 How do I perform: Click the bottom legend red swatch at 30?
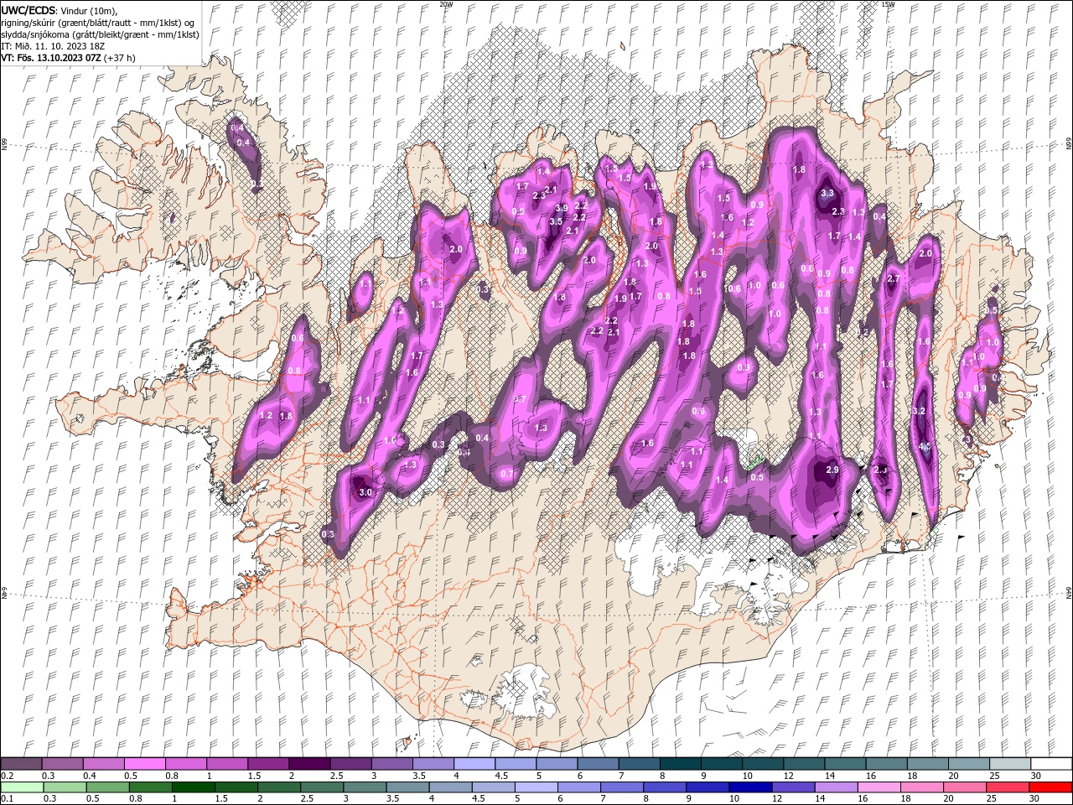tap(1050, 787)
